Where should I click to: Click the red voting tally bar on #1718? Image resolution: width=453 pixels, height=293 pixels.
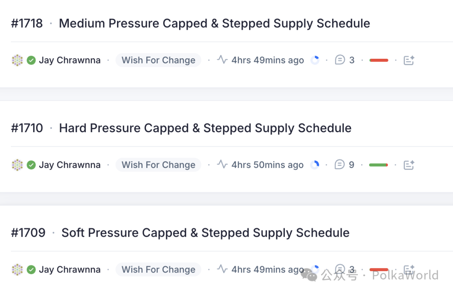point(379,60)
